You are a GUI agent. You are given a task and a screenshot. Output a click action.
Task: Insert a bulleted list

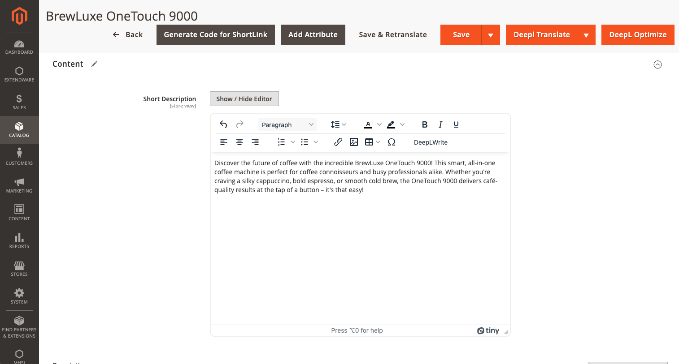[x=305, y=142]
